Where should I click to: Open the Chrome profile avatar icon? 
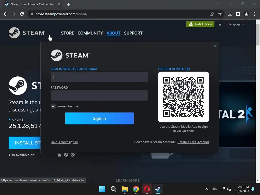tap(246, 14)
